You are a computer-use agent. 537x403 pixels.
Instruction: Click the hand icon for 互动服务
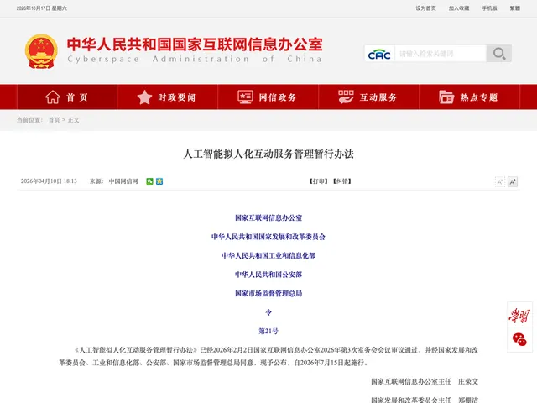pos(346,97)
